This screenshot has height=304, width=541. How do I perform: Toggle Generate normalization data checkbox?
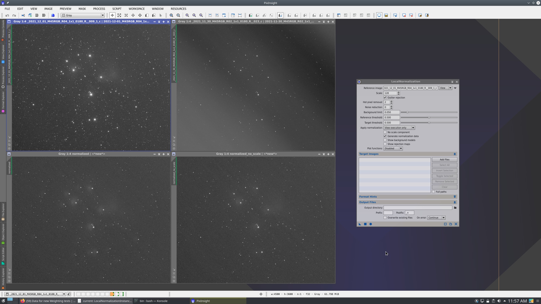click(x=385, y=136)
